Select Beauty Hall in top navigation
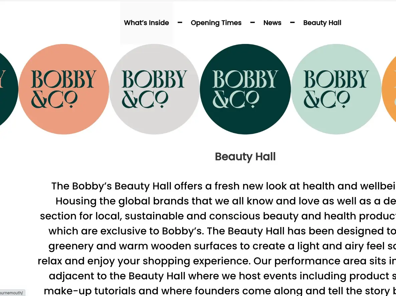 pos(322,23)
